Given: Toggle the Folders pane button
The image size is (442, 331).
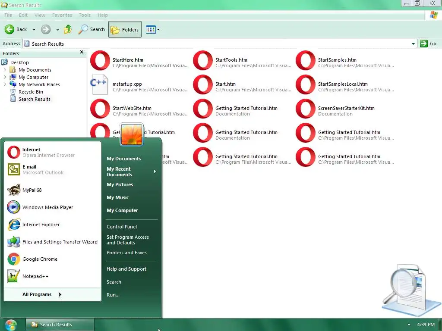Looking at the screenshot, I should point(125,29).
